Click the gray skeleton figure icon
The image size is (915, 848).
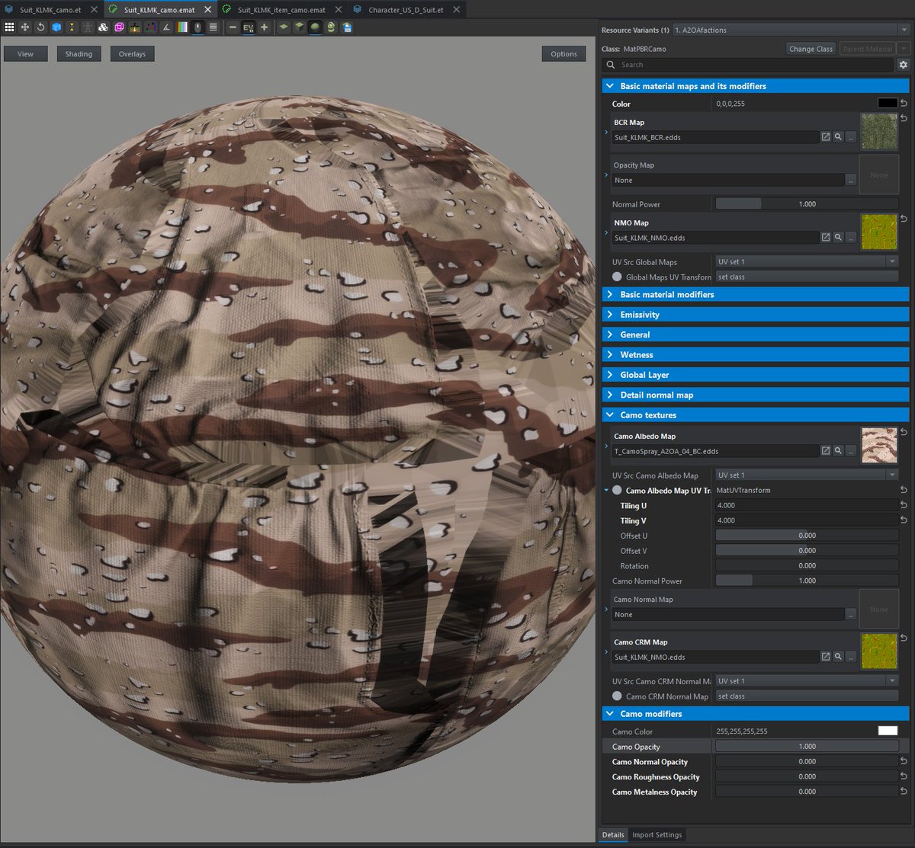(88, 27)
